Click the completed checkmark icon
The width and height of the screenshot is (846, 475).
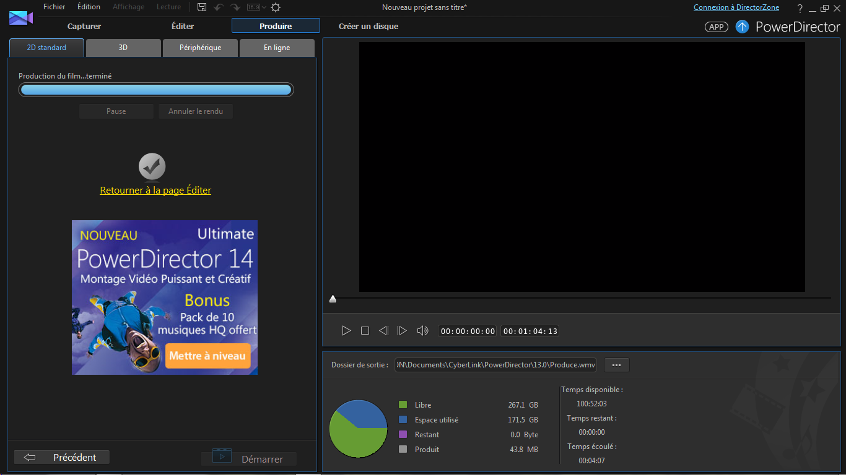(x=152, y=166)
